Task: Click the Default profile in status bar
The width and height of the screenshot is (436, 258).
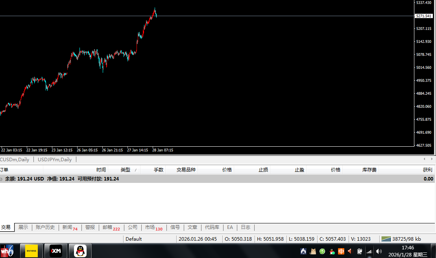Action: 134,239
